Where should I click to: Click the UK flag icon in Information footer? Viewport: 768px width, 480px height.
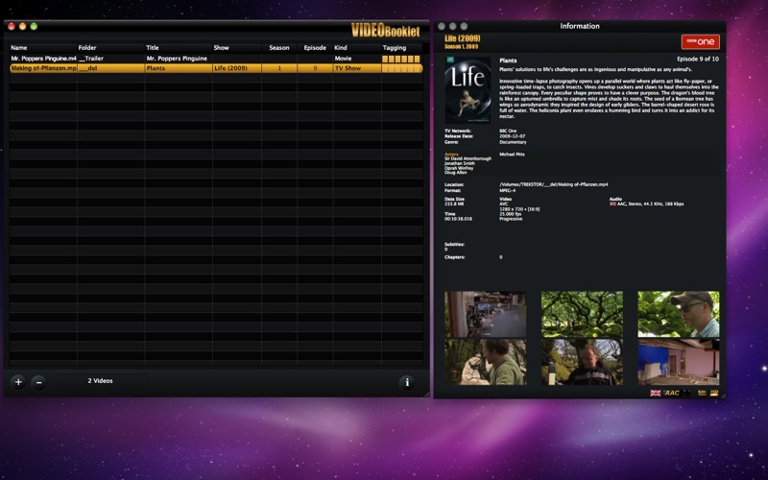(x=655, y=393)
